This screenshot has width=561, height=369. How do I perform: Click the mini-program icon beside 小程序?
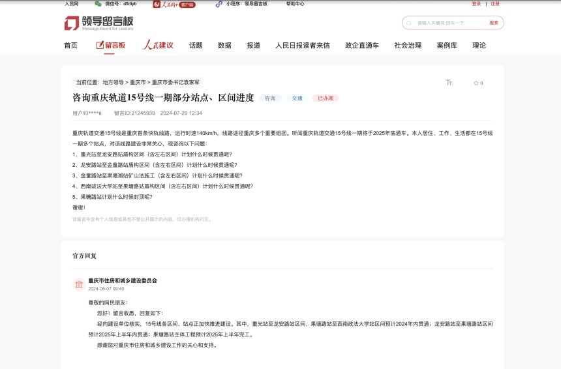[219, 4]
